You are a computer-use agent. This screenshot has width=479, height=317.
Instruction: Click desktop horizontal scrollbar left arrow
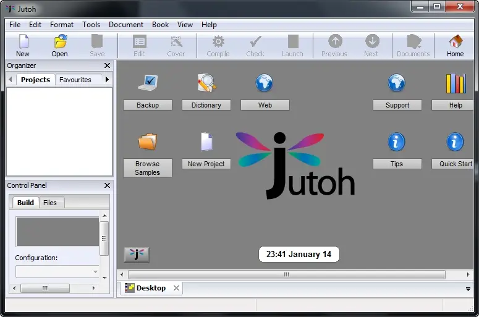tap(122, 274)
